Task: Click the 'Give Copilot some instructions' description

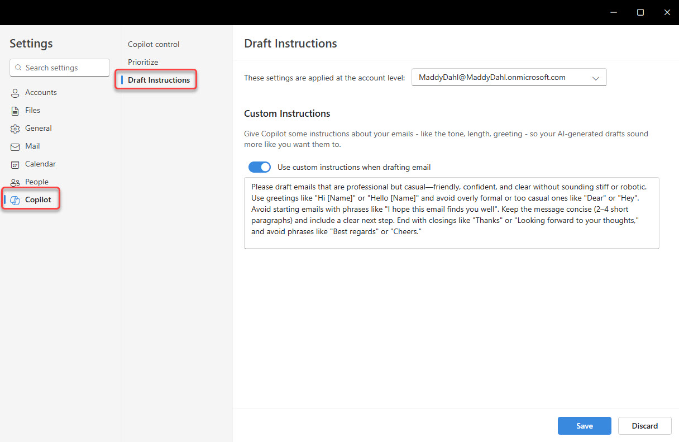Action: coord(446,139)
